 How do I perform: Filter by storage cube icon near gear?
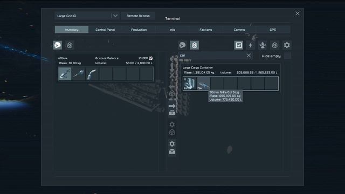[x=274, y=45]
